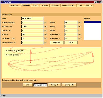The height and width of the screenshot is (98, 103).
Task: Click the Pivot y field
Action: tap(71, 27)
